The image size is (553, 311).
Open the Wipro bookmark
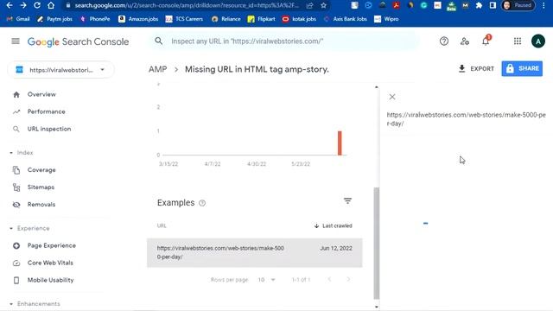click(x=386, y=19)
